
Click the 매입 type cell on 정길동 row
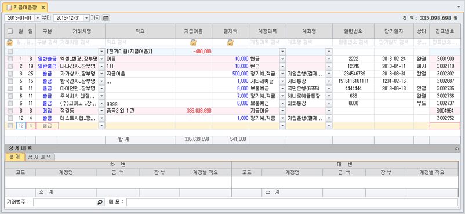tap(47, 111)
